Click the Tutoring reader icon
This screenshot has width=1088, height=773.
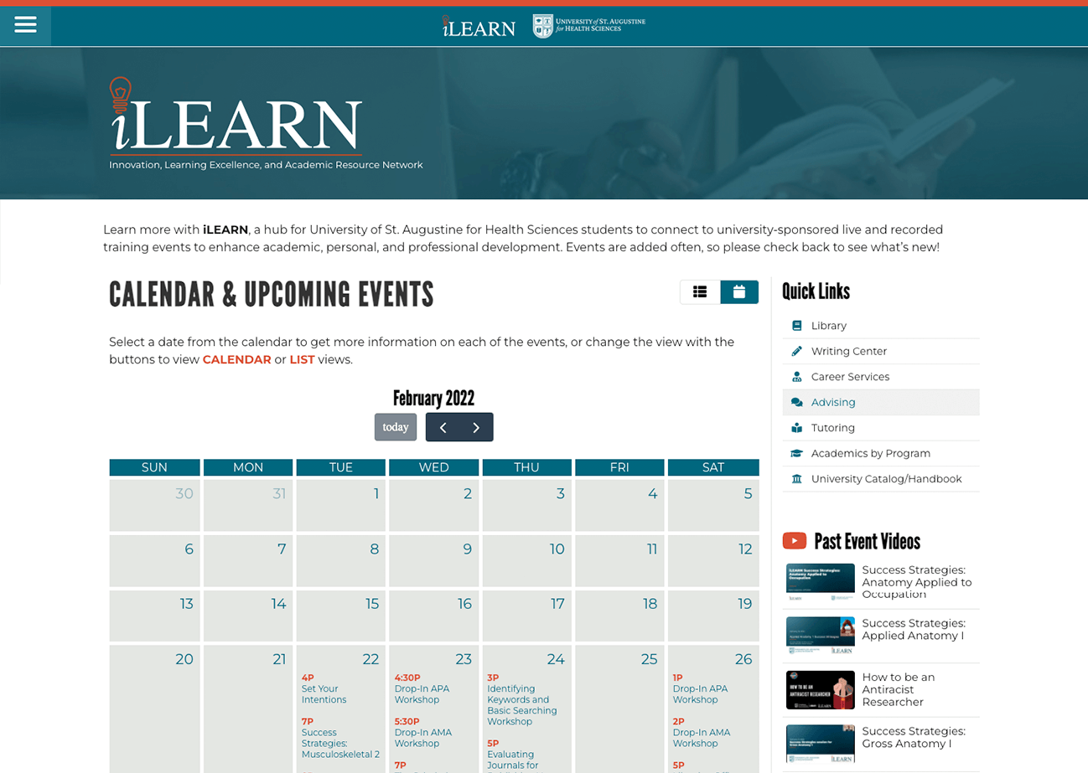797,428
